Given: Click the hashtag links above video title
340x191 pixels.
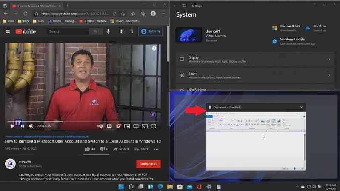Looking at the screenshot, I should (x=47, y=137).
